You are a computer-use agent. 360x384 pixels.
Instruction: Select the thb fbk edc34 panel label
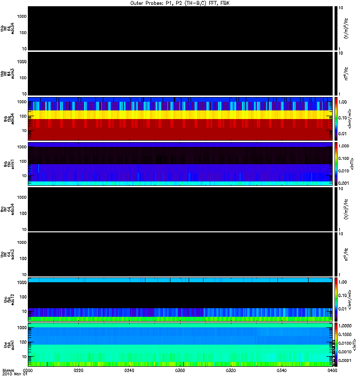(9, 119)
